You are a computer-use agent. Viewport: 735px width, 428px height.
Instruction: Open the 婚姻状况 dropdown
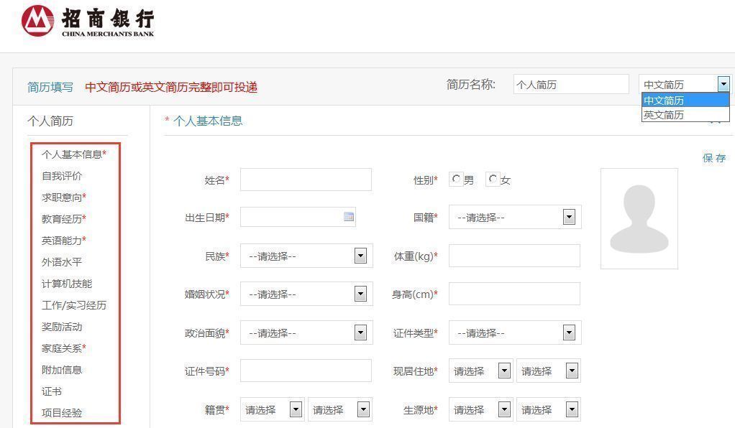click(360, 294)
